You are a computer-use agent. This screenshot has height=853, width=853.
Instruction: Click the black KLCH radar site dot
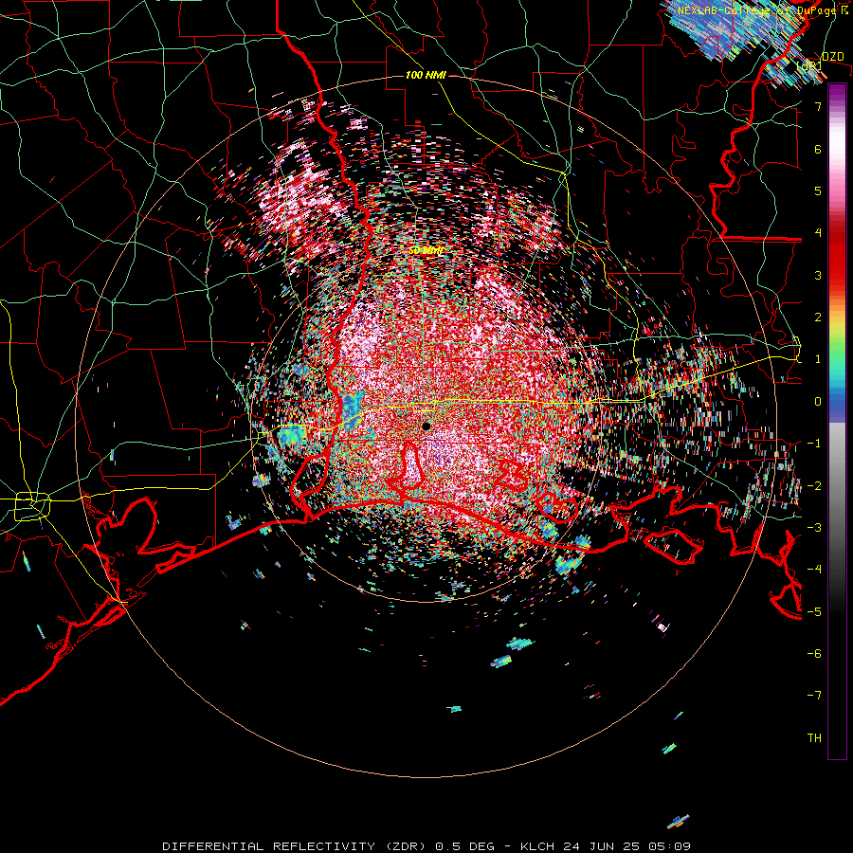click(x=426, y=426)
